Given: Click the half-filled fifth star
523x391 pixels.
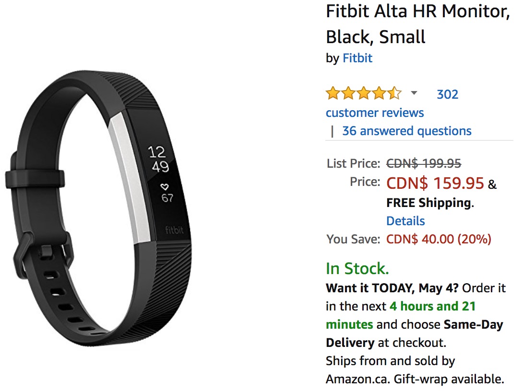Looking at the screenshot, I should (394, 93).
